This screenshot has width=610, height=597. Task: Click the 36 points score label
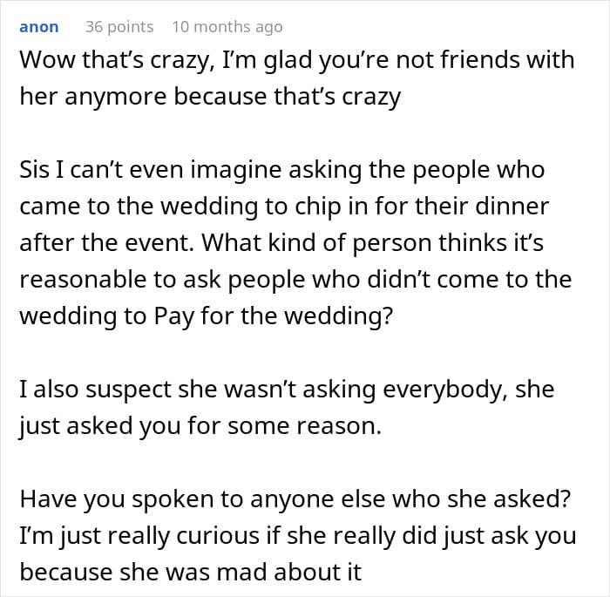pyautogui.click(x=119, y=27)
